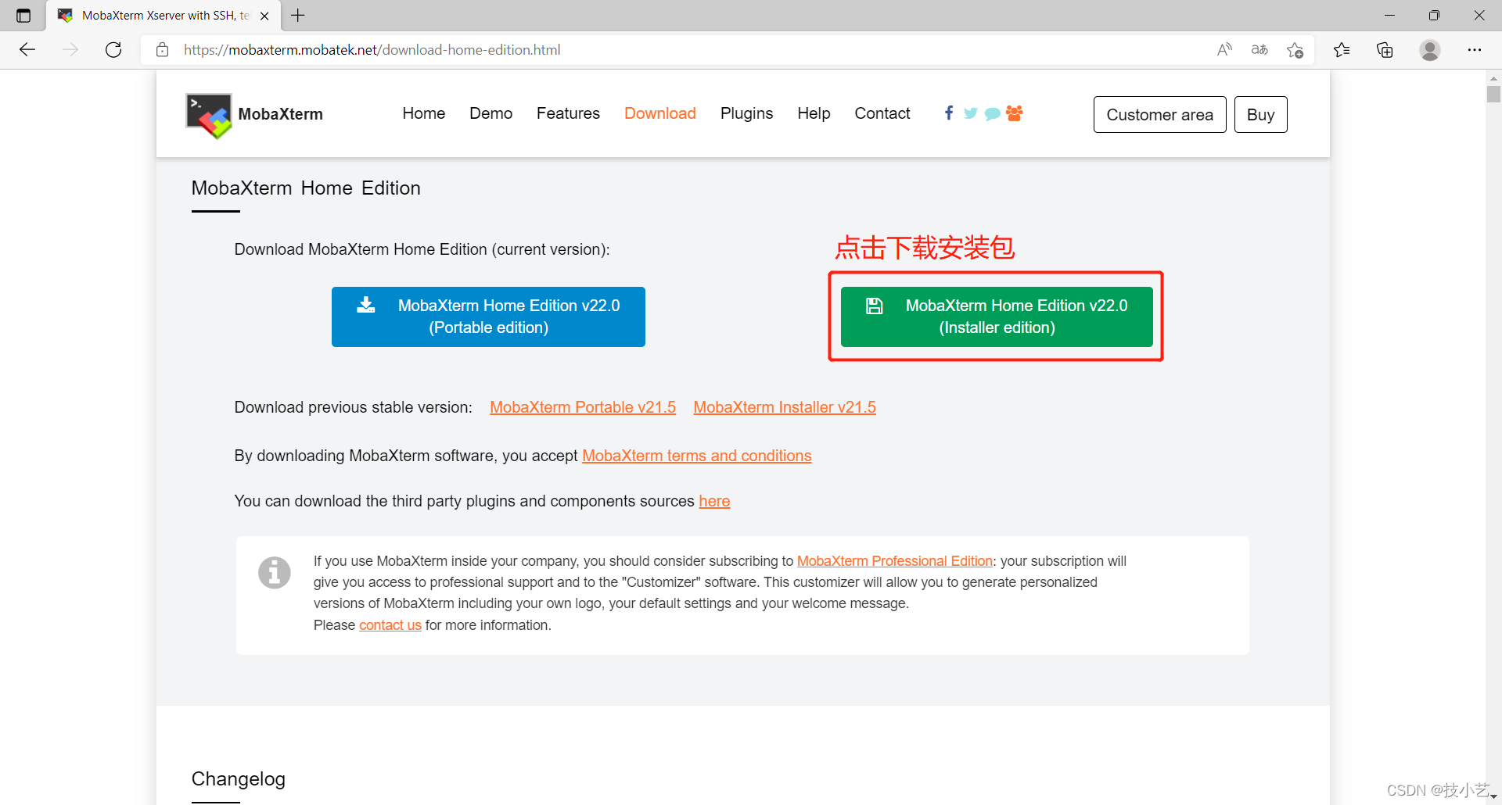
Task: Add this page to favorites star
Action: [1295, 50]
